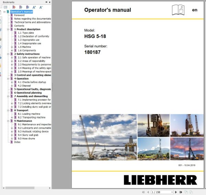Click the large crane harbor photo
The image size is (206, 195).
pos(104,137)
